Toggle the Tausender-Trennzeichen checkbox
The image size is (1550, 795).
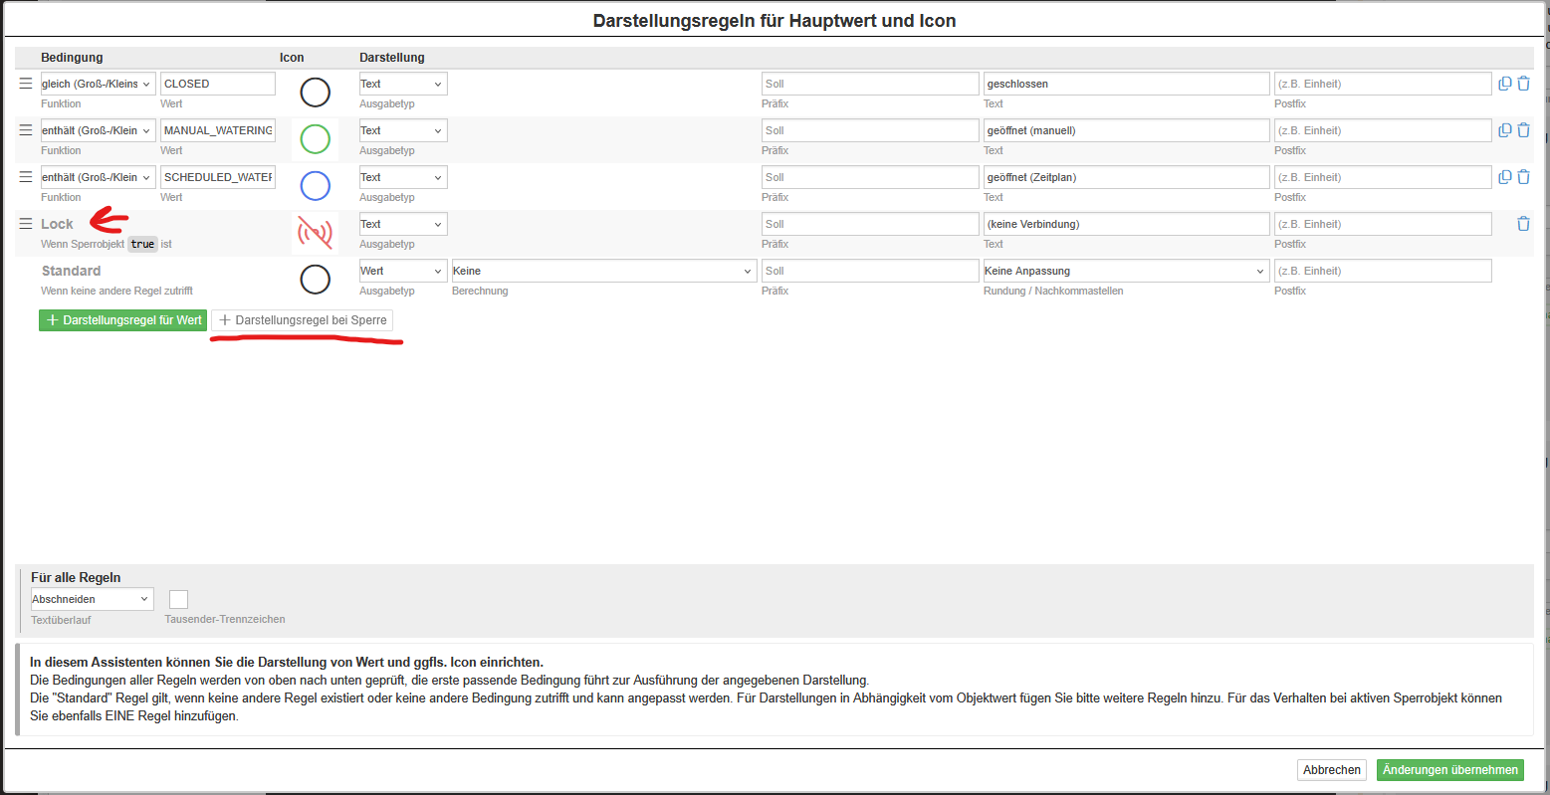(x=178, y=599)
